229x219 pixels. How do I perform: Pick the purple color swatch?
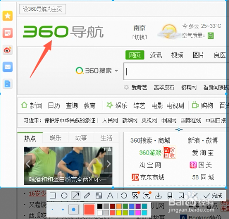pyautogui.click(x=138, y=206)
